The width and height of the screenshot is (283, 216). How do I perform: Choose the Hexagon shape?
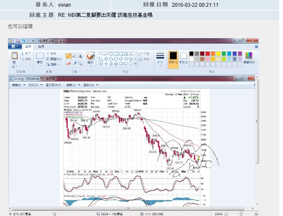tap(116, 59)
